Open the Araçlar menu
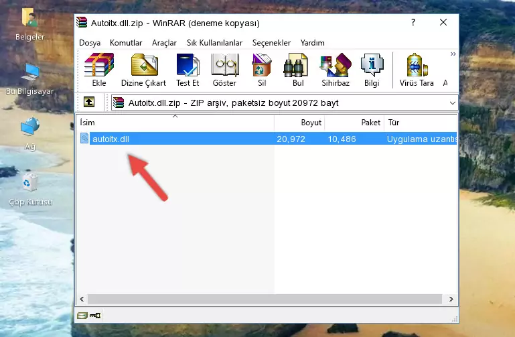 pyautogui.click(x=164, y=43)
